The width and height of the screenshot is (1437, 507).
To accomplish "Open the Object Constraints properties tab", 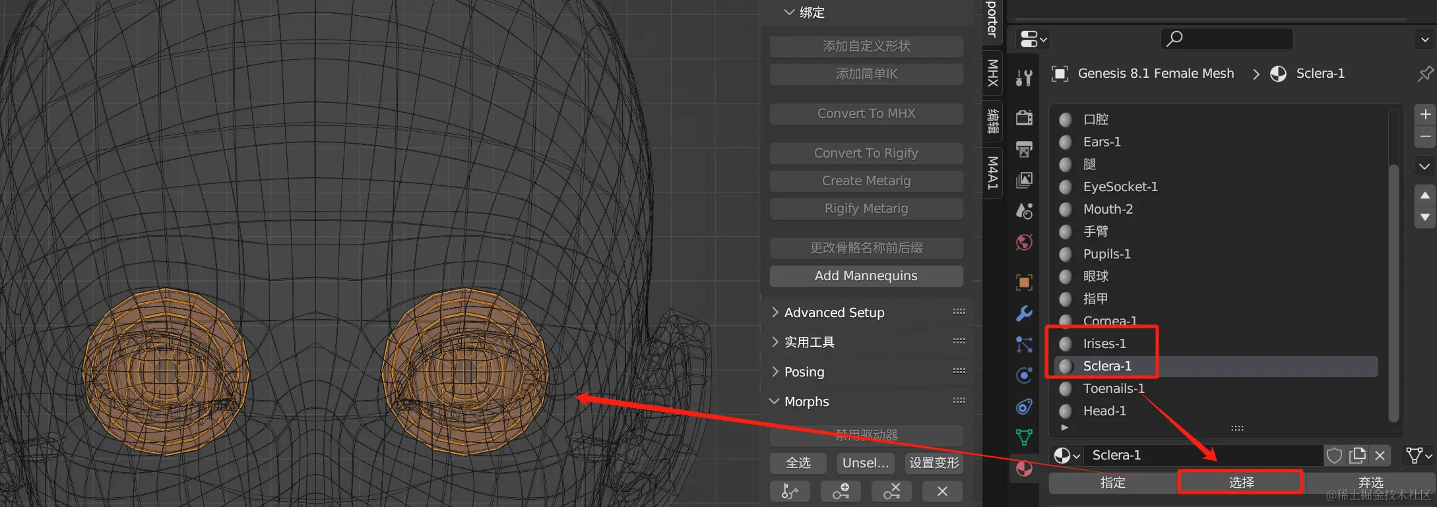I will coord(1024,406).
